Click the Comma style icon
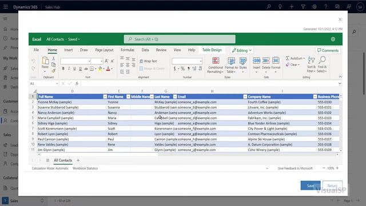 (188, 69)
